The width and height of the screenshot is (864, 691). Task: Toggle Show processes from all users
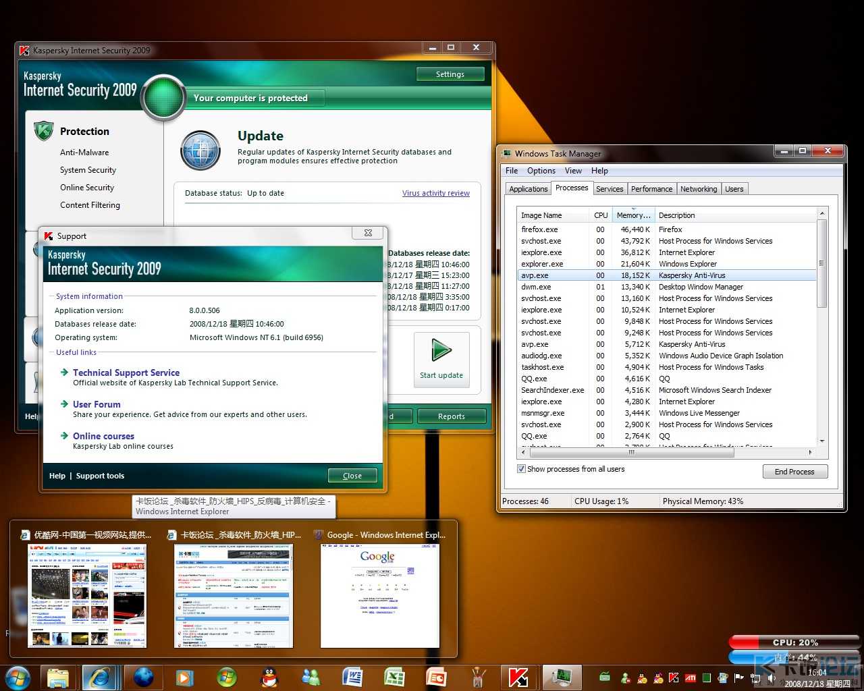pos(521,469)
